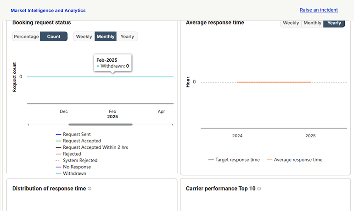Choose Weekly for Average response time

click(291, 23)
